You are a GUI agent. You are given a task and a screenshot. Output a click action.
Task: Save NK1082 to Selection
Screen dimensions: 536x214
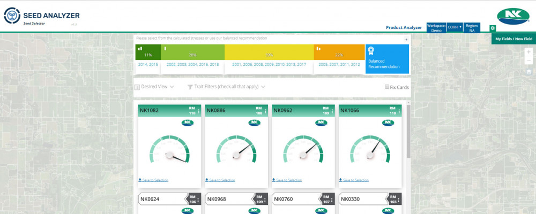153,180
